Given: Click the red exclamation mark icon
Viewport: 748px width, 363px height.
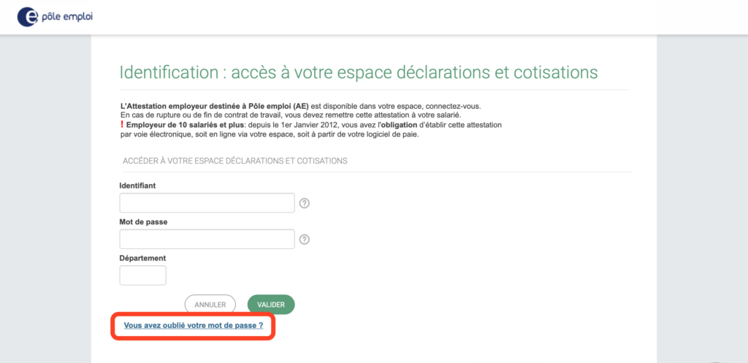Looking at the screenshot, I should tap(122, 124).
